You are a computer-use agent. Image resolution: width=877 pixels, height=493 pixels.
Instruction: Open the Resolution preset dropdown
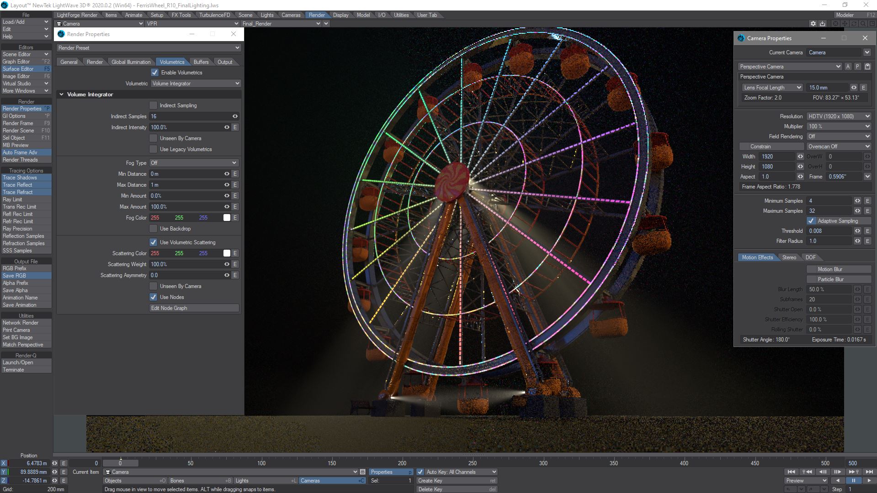pos(839,116)
